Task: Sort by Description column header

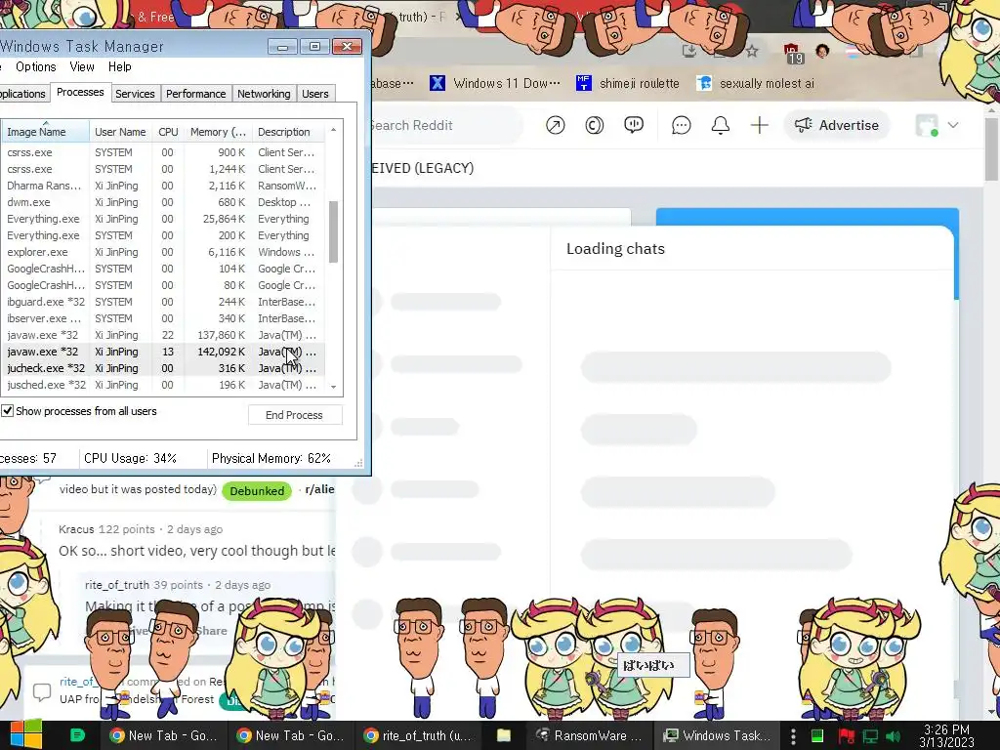Action: pos(288,132)
